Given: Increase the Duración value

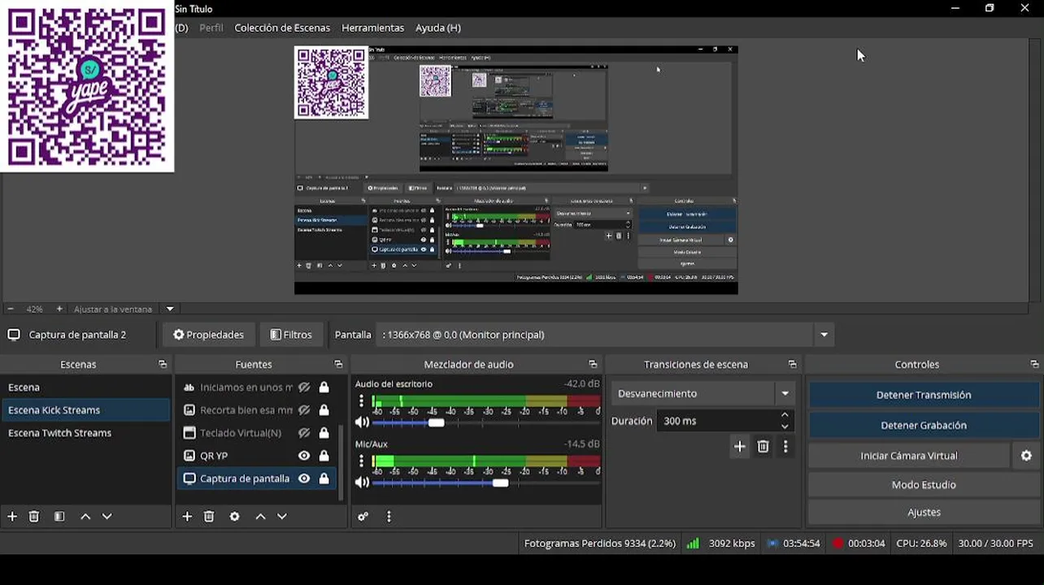Looking at the screenshot, I should pyautogui.click(x=785, y=415).
